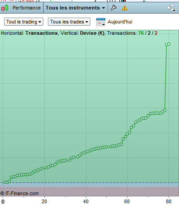Open the calendar date picker icon

101,22
